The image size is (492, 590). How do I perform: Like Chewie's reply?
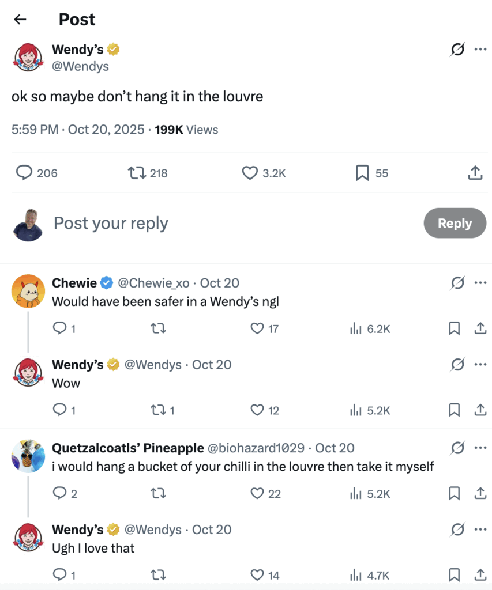coord(257,328)
